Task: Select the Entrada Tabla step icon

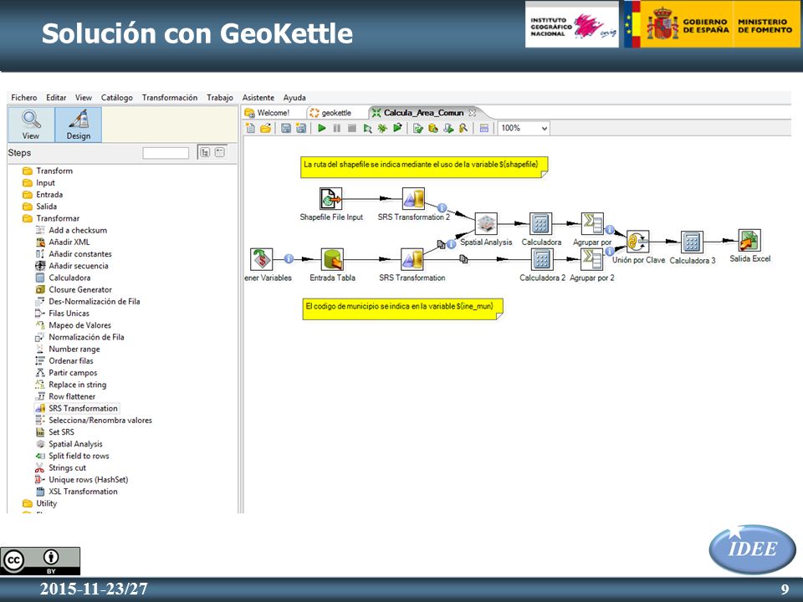Action: coord(332,259)
